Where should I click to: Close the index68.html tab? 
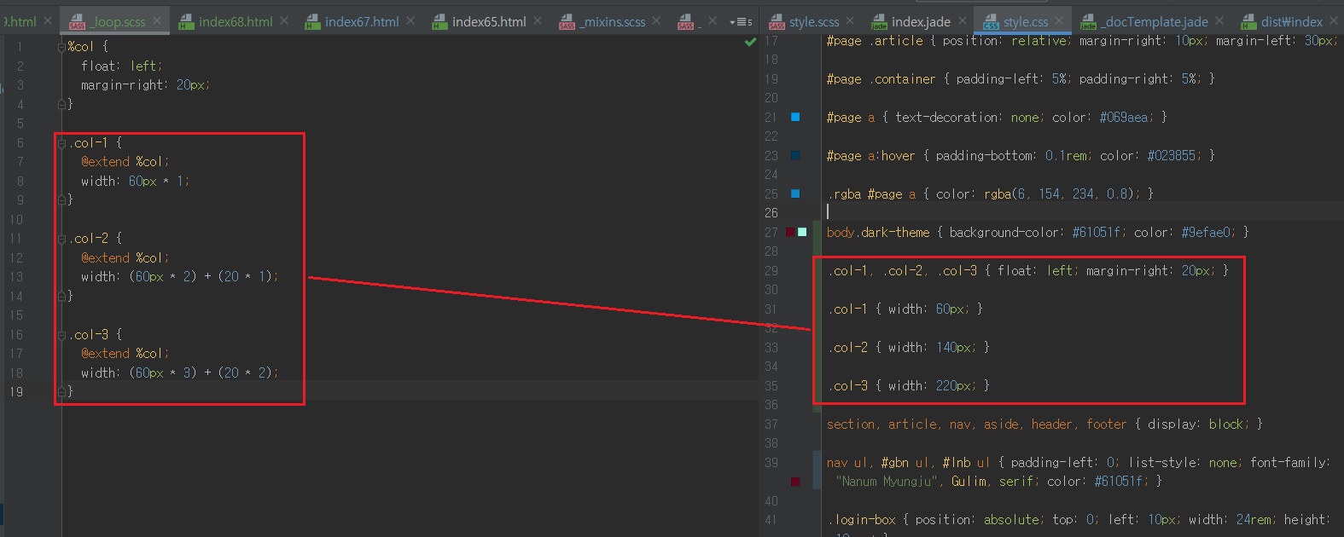point(284,20)
